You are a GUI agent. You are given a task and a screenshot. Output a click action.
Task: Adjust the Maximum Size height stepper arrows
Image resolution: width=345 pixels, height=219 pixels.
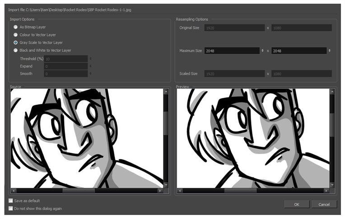coord(330,51)
